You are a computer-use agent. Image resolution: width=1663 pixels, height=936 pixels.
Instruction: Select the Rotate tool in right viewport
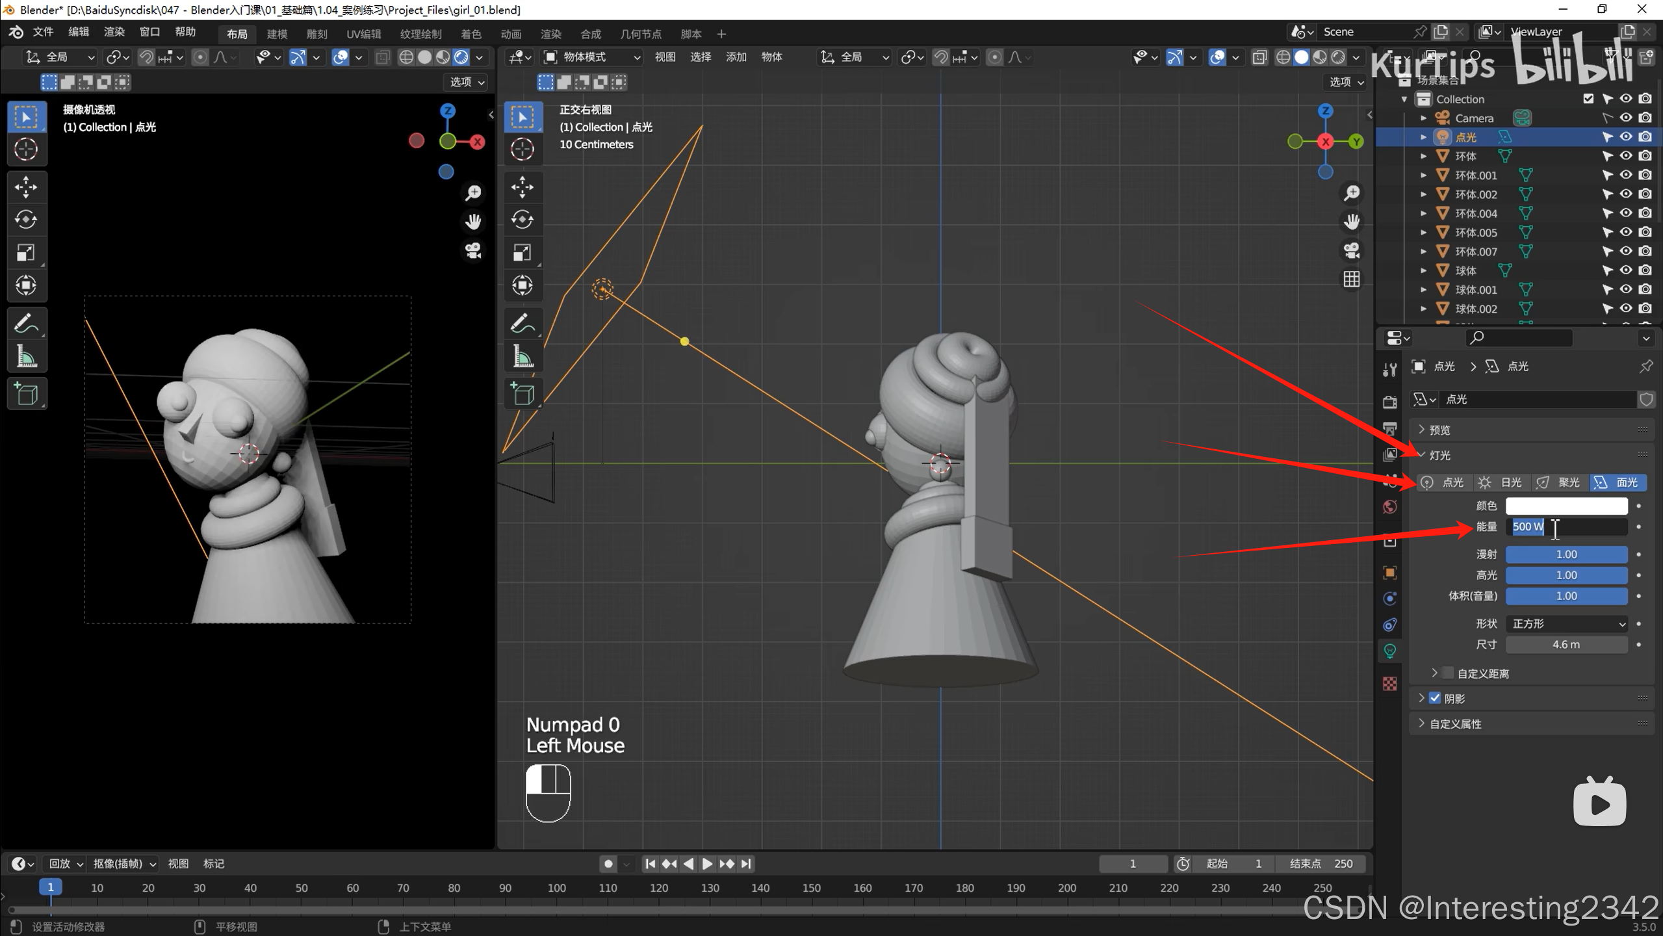(x=522, y=220)
